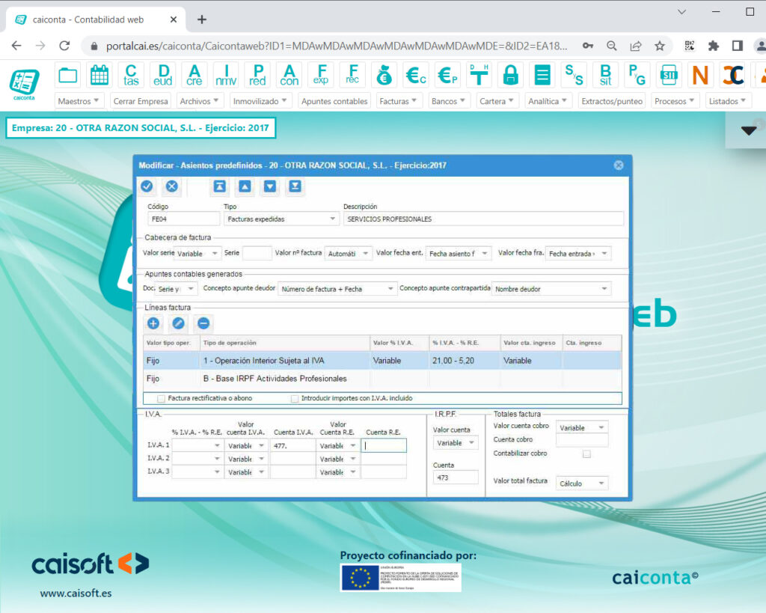Jump to first record using top navigation arrow

click(218, 186)
